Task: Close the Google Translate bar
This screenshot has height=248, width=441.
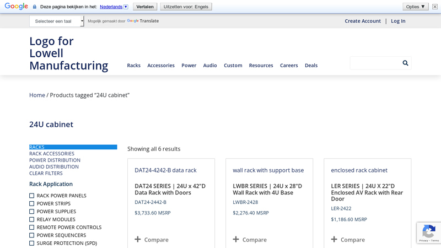Action: click(435, 7)
